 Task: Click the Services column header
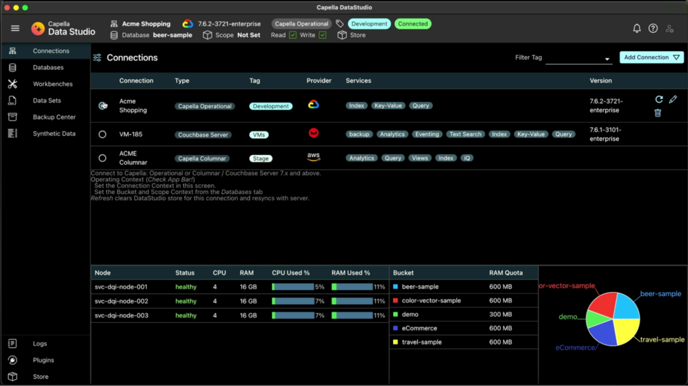click(x=359, y=81)
